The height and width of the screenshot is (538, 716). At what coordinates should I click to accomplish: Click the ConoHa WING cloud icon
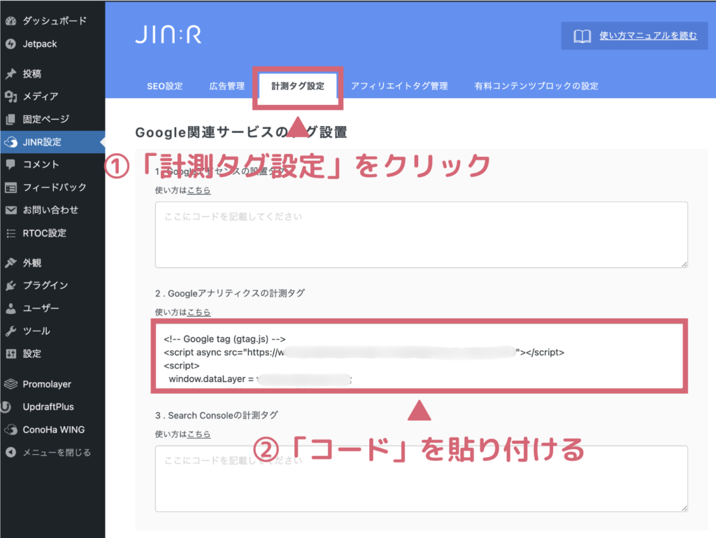(11, 430)
